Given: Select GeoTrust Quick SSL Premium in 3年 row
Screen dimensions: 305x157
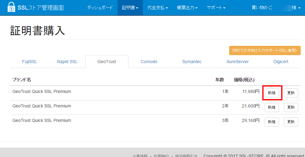Looking at the screenshot, I should coord(42,121).
